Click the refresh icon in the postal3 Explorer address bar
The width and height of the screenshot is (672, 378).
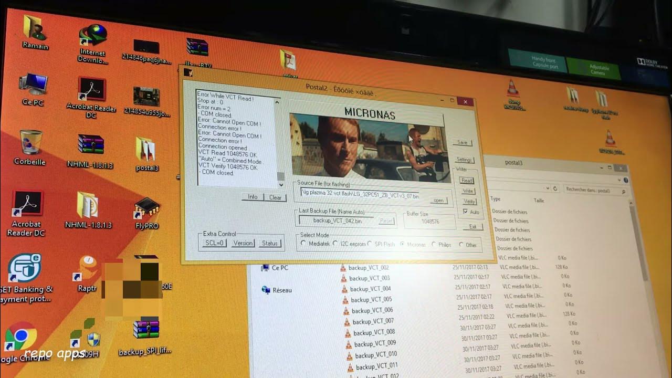(x=555, y=188)
